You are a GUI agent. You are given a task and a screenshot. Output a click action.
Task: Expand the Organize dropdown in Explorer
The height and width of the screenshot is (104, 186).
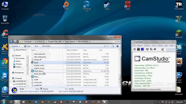[x=16, y=46]
